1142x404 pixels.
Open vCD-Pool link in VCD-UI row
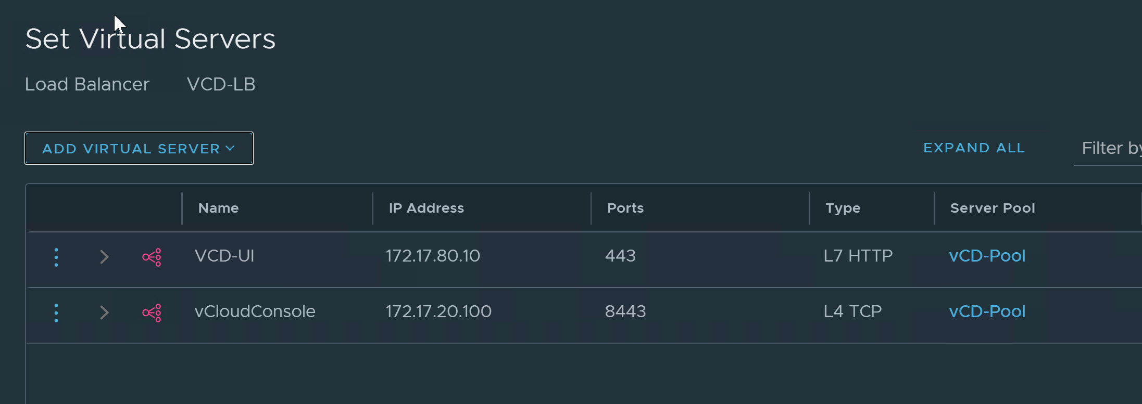[x=987, y=256]
